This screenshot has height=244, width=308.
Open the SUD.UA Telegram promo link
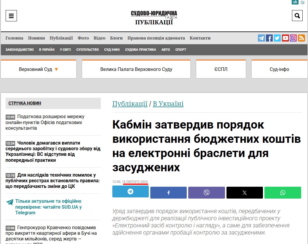48,207
